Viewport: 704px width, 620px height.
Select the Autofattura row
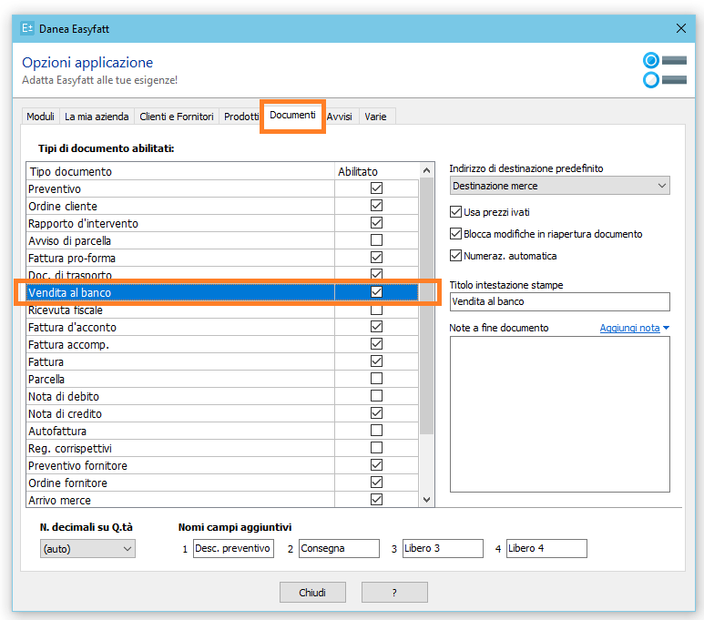coord(222,431)
